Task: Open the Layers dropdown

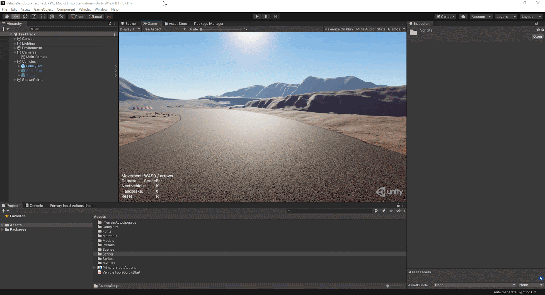Action: coord(506,17)
